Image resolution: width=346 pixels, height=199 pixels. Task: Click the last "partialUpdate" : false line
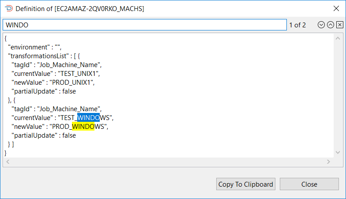point(44,135)
